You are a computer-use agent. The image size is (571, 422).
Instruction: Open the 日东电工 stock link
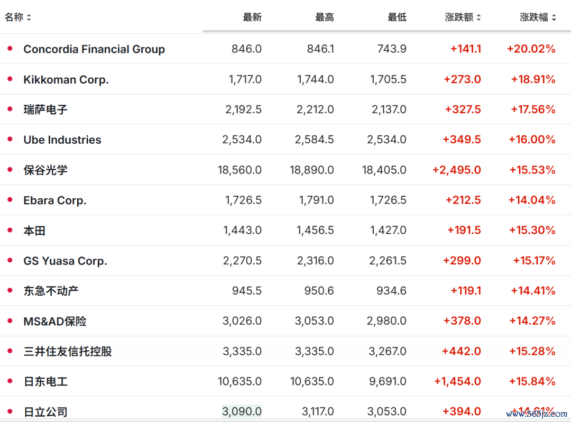click(x=45, y=382)
